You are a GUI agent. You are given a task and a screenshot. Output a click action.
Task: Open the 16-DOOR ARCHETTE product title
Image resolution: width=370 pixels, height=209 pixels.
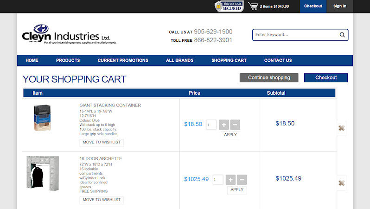point(101,159)
